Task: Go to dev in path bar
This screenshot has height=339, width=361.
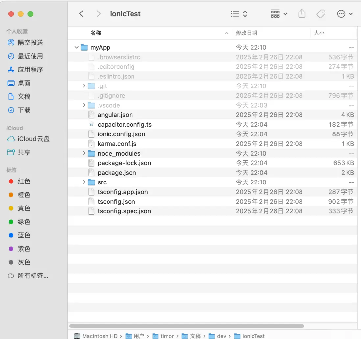Action: click(217, 336)
